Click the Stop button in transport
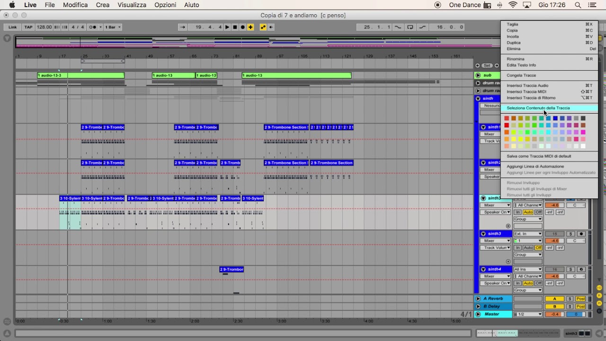 235,27
